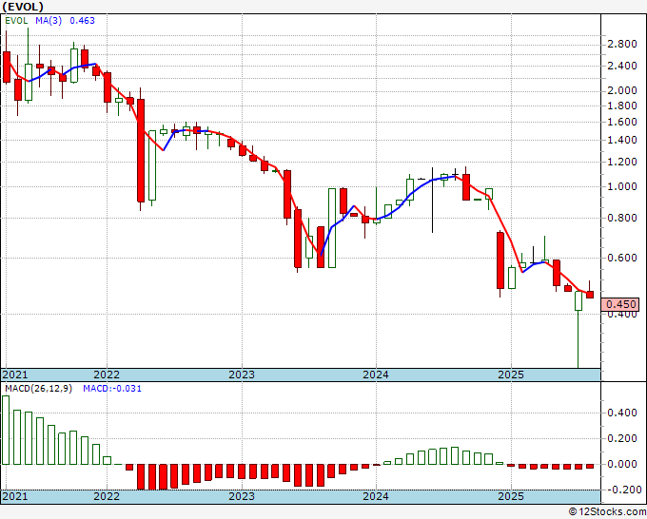Click 2021 on the price chart timeline
Image resolution: width=647 pixels, height=519 pixels.
[15, 375]
